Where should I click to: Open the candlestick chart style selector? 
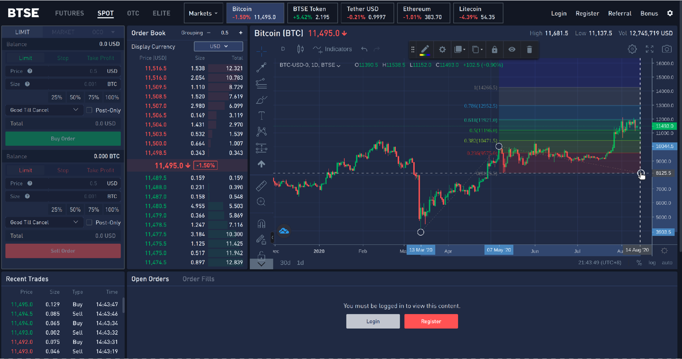click(x=300, y=49)
